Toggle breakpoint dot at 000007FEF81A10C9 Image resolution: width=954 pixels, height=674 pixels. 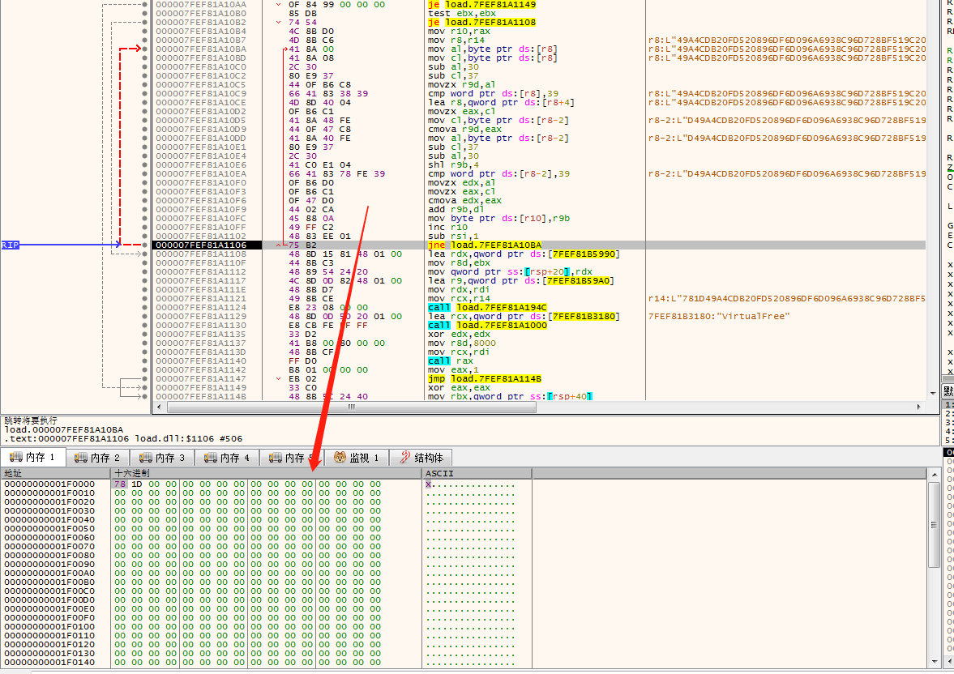(144, 93)
